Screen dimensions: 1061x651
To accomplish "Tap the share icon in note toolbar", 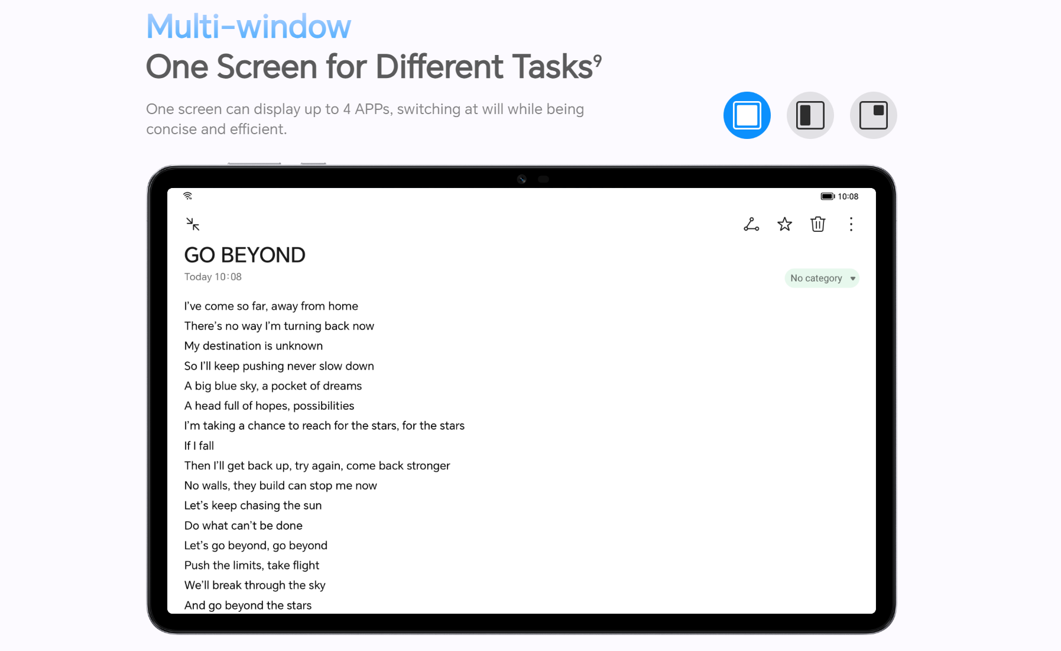I will [x=751, y=224].
